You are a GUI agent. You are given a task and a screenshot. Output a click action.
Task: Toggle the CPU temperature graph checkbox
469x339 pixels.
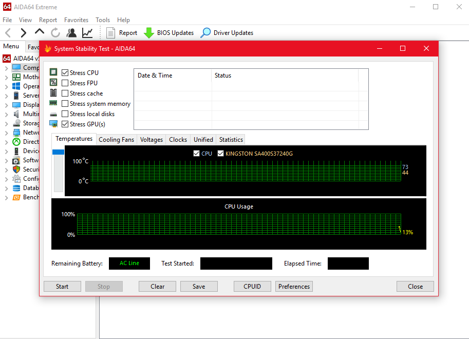coord(197,154)
